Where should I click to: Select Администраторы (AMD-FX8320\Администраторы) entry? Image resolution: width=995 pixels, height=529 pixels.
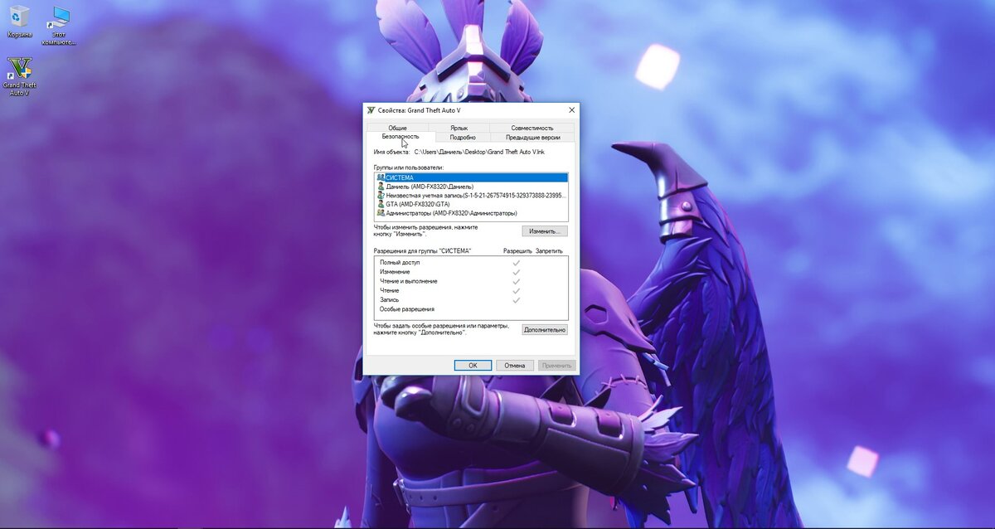point(471,213)
